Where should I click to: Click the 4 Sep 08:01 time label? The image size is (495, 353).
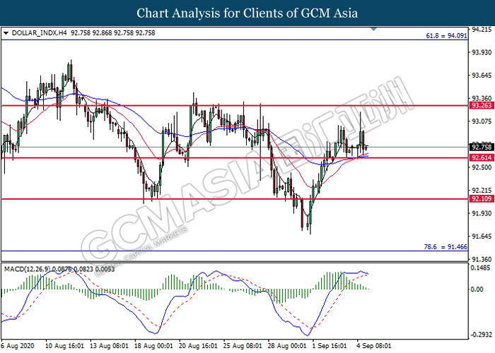(374, 346)
